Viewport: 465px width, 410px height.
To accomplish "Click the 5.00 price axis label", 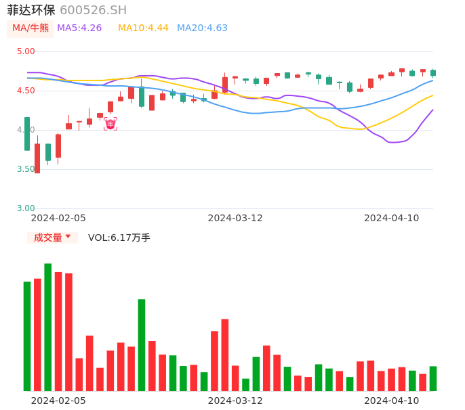I will tap(26, 51).
